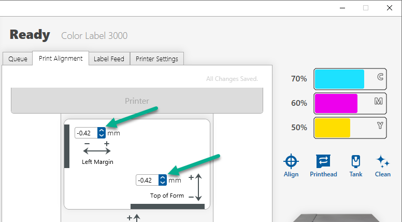Maximize the application window
Image resolution: width=402 pixels, height=222 pixels.
(x=366, y=8)
